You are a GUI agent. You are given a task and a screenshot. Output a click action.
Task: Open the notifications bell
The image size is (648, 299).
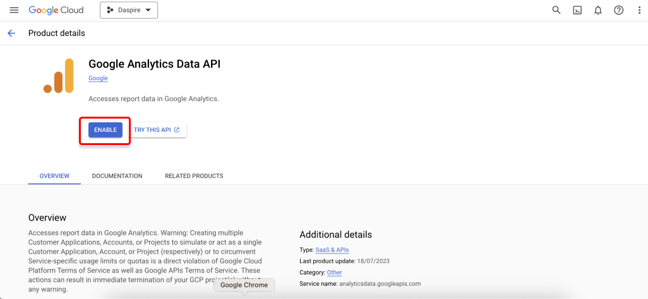point(598,10)
